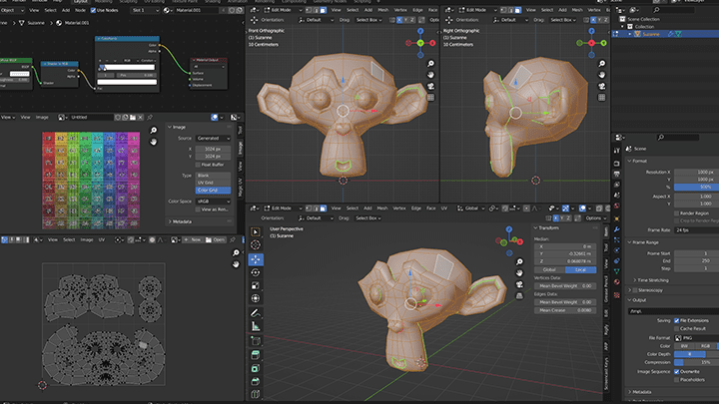Switch perspective/orthographic grid icon in perspective viewport
This screenshot has height=404, width=719.
click(519, 296)
